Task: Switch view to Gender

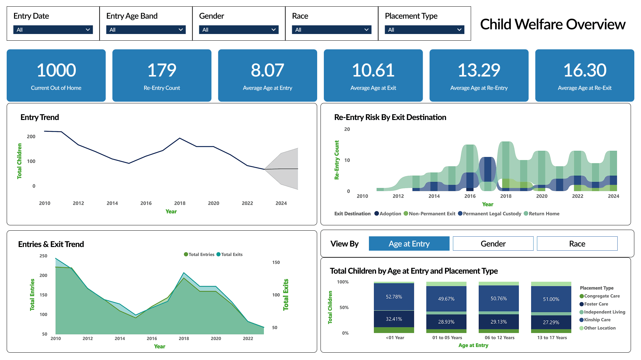Action: pyautogui.click(x=493, y=244)
